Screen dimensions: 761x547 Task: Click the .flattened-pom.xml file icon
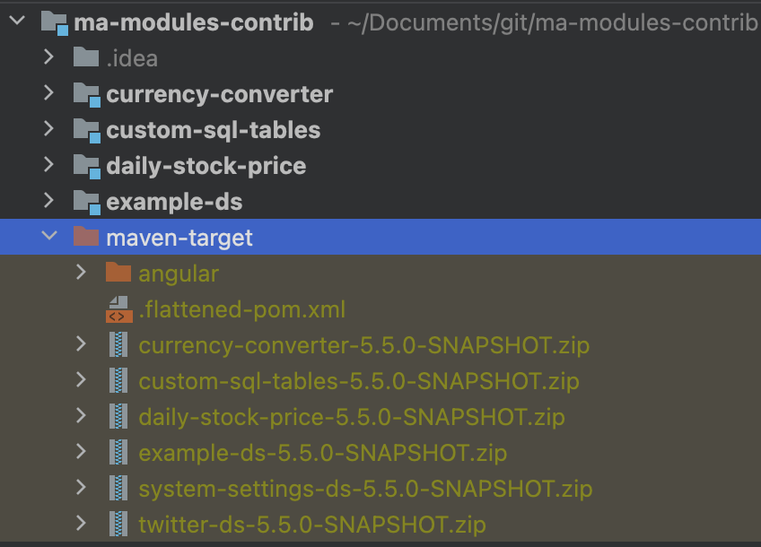pyautogui.click(x=118, y=309)
